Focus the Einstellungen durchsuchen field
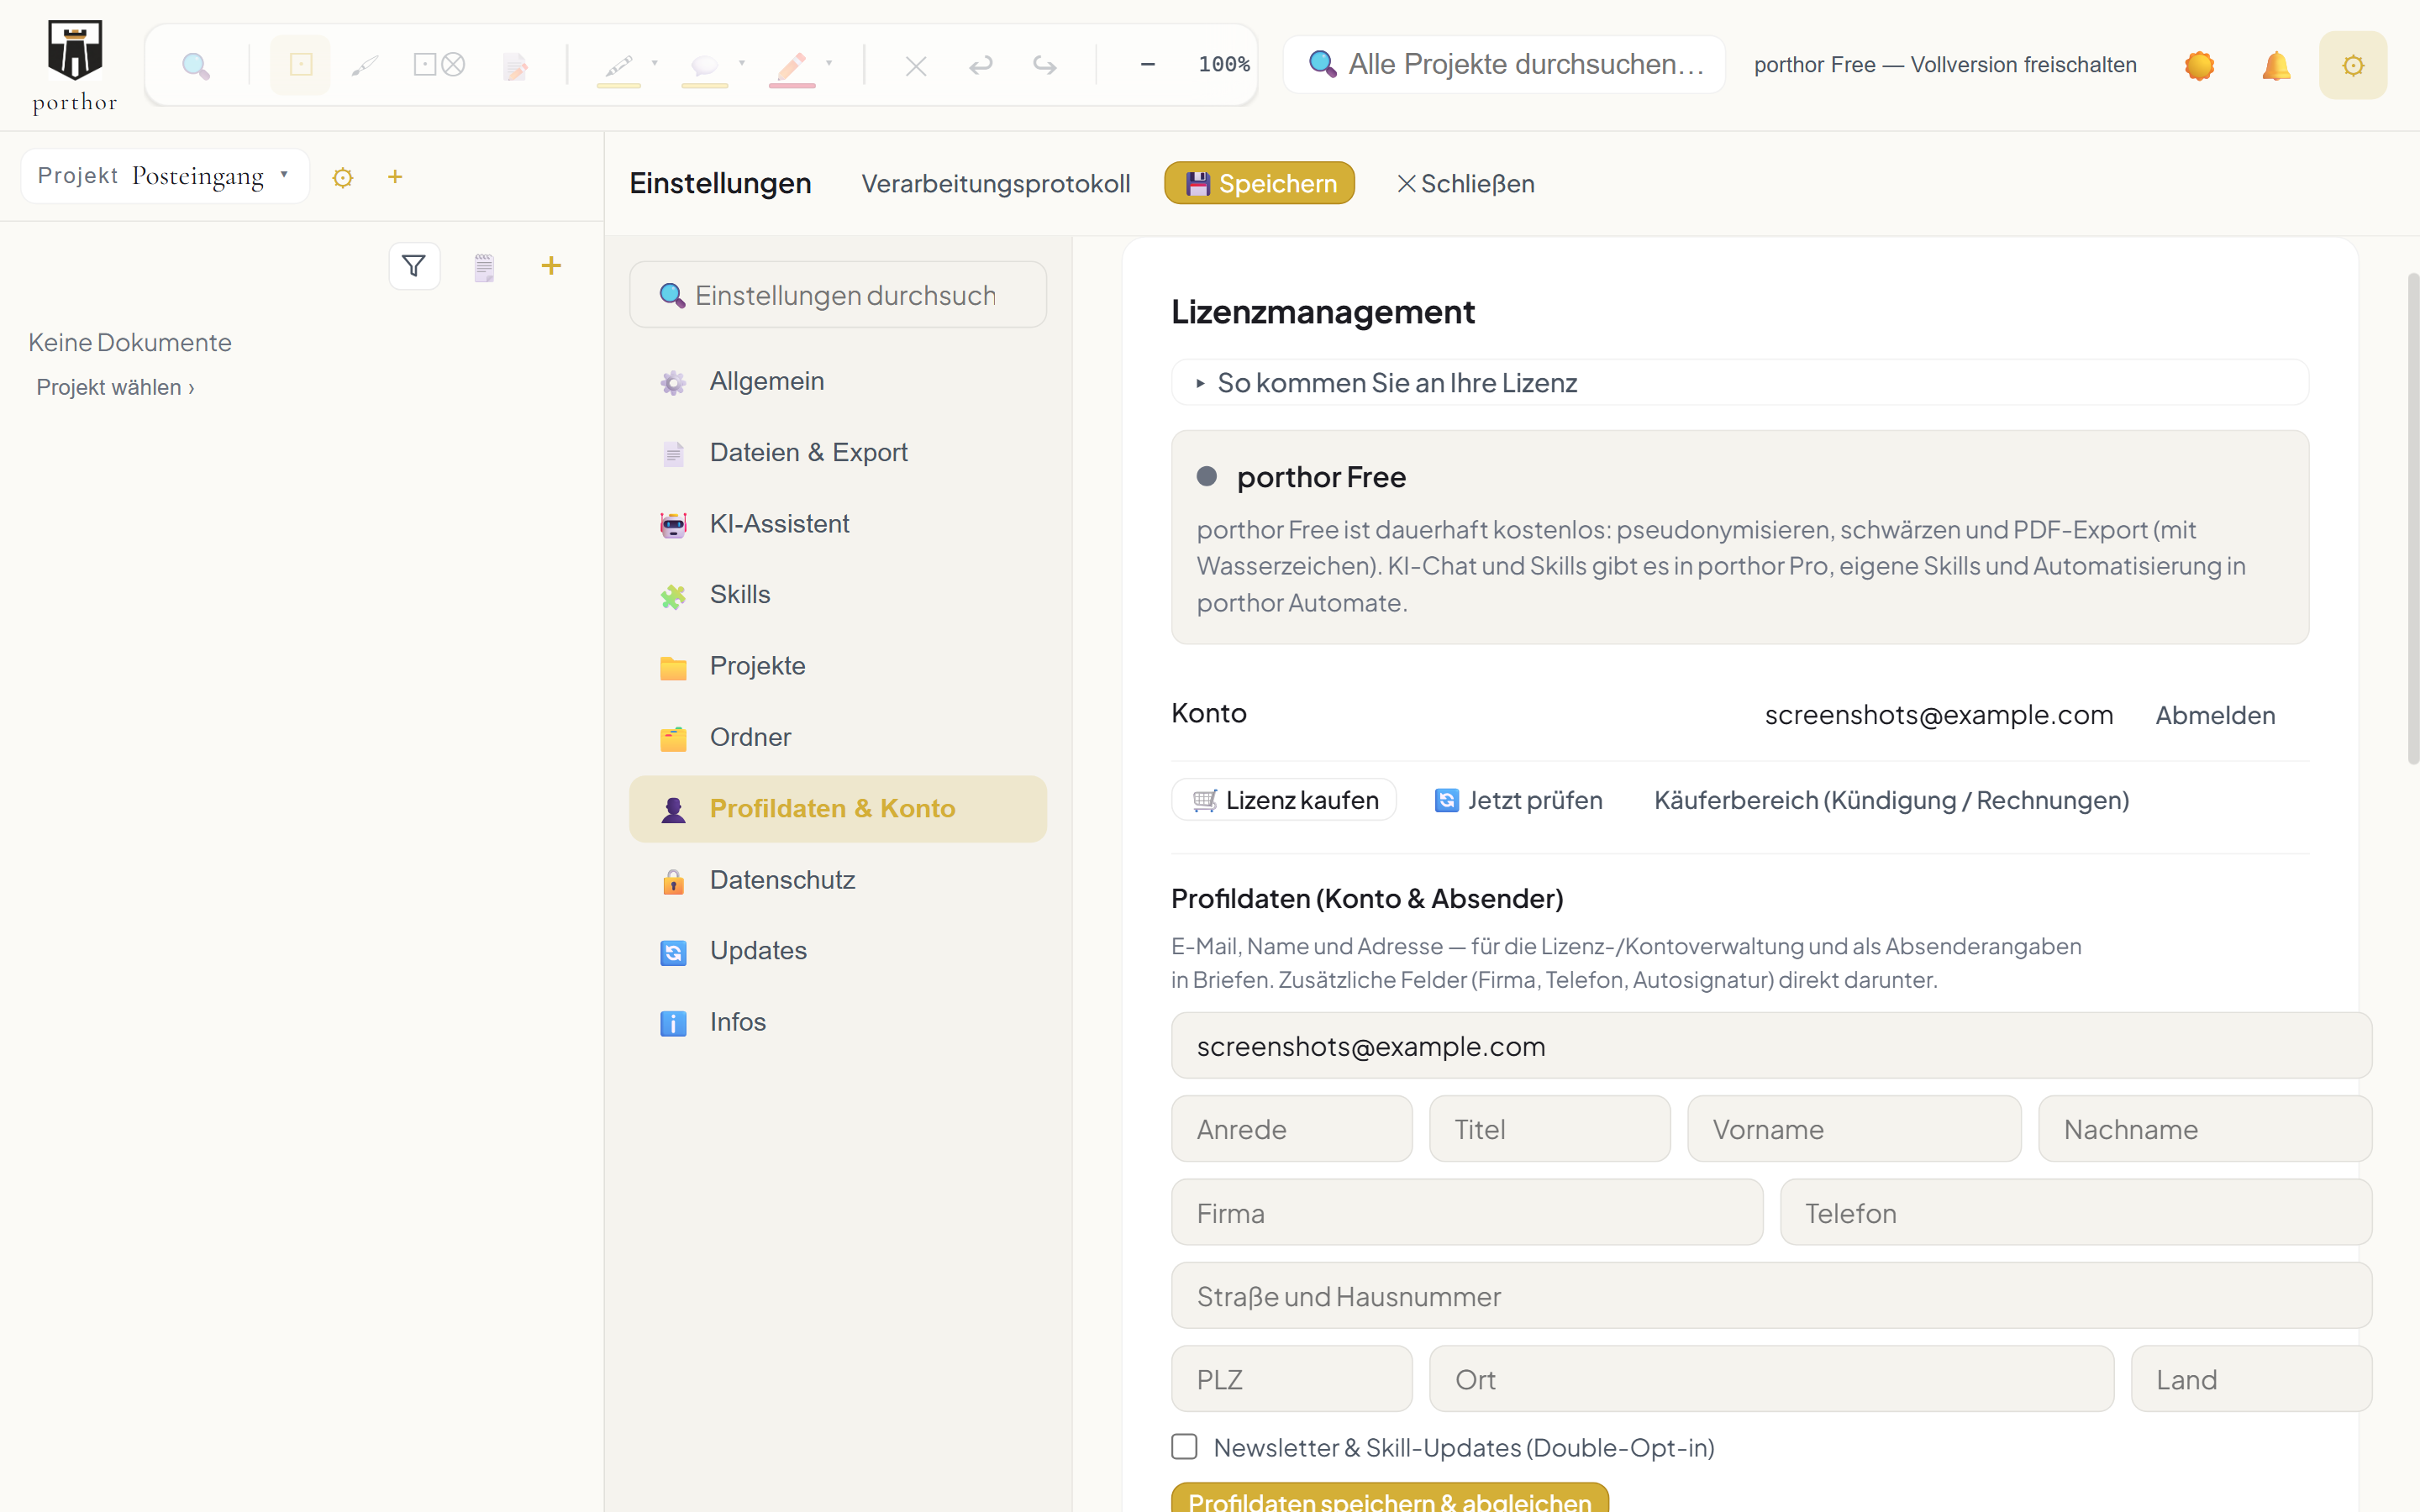The width and height of the screenshot is (2420, 1512). click(838, 295)
